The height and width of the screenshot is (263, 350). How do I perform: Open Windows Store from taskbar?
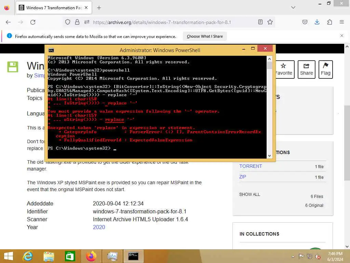tap(70, 256)
